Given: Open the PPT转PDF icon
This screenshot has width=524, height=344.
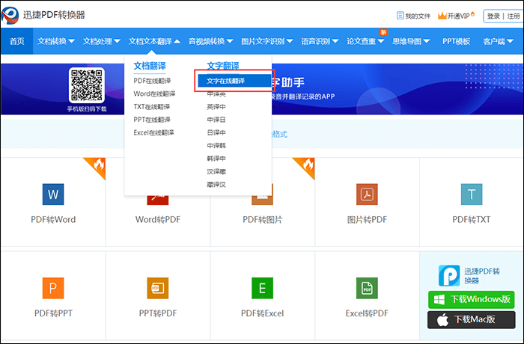Looking at the screenshot, I should point(158,288).
